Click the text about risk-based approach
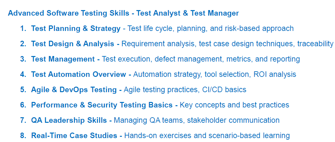Viewport: 335px width, 142px height. 211,29
